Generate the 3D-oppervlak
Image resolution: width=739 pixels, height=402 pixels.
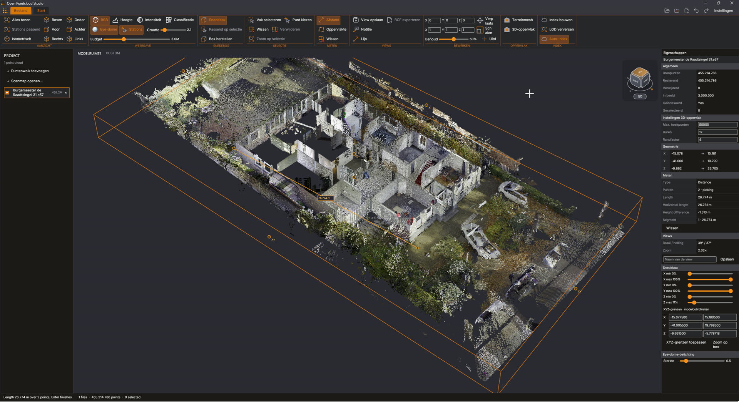[519, 30]
